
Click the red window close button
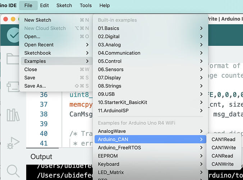(6, 19)
